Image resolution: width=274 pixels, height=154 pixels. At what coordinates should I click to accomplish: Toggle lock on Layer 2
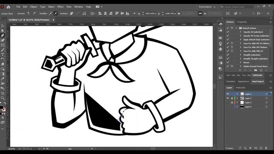[232, 102]
